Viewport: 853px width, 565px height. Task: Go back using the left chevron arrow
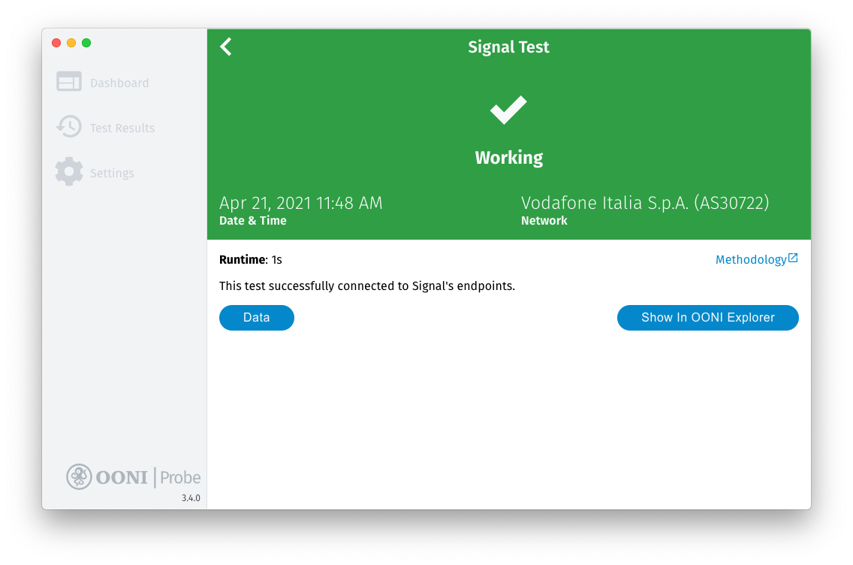pyautogui.click(x=226, y=47)
